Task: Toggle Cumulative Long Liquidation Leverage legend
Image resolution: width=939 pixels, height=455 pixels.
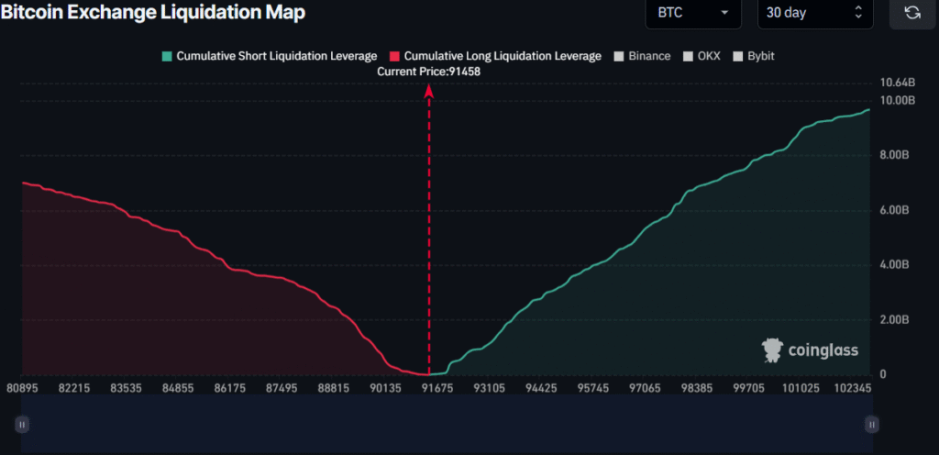Action: click(495, 56)
